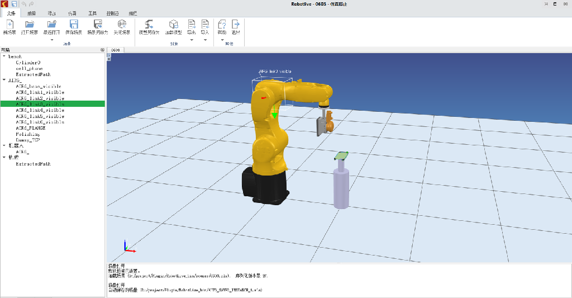Select AIR6_link4_visible in the layout tree
This screenshot has width=572, height=298.
point(40,110)
